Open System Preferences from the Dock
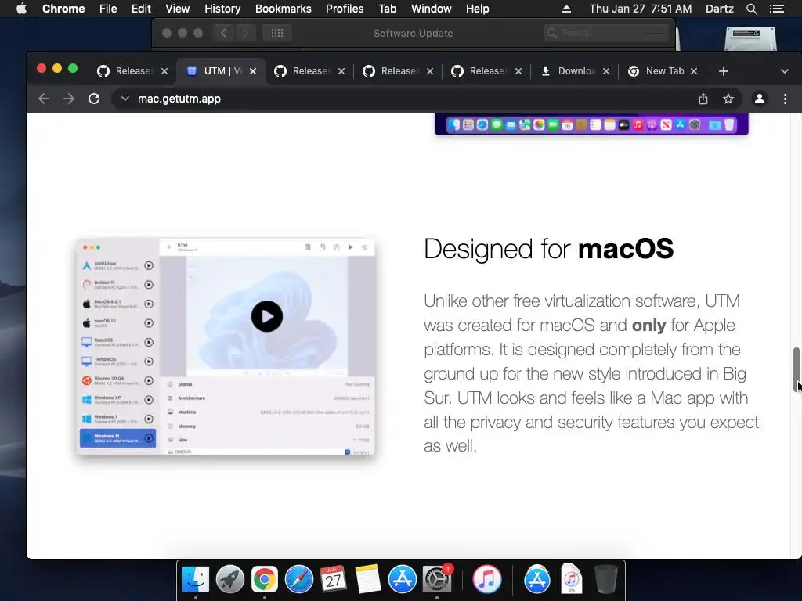The height and width of the screenshot is (601, 802). click(x=437, y=579)
